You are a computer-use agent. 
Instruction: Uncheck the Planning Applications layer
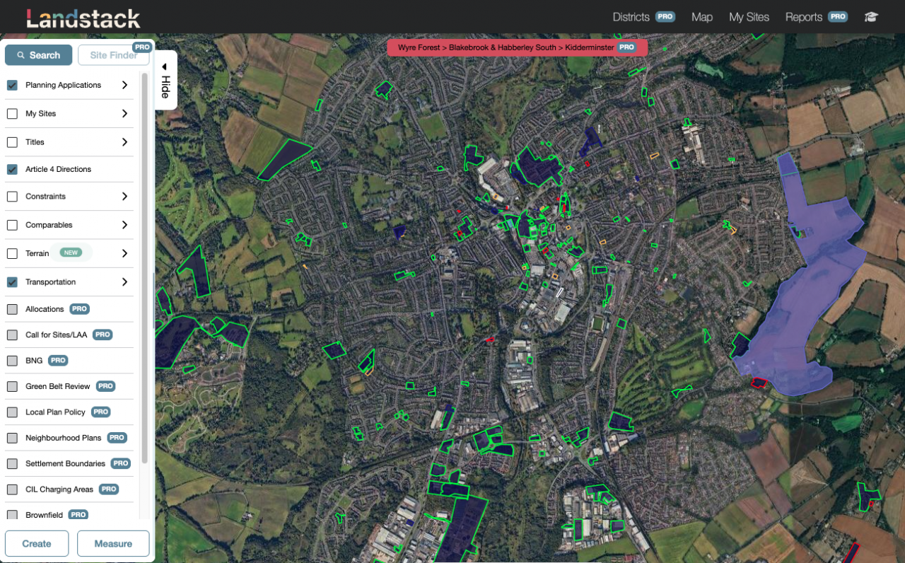click(12, 84)
